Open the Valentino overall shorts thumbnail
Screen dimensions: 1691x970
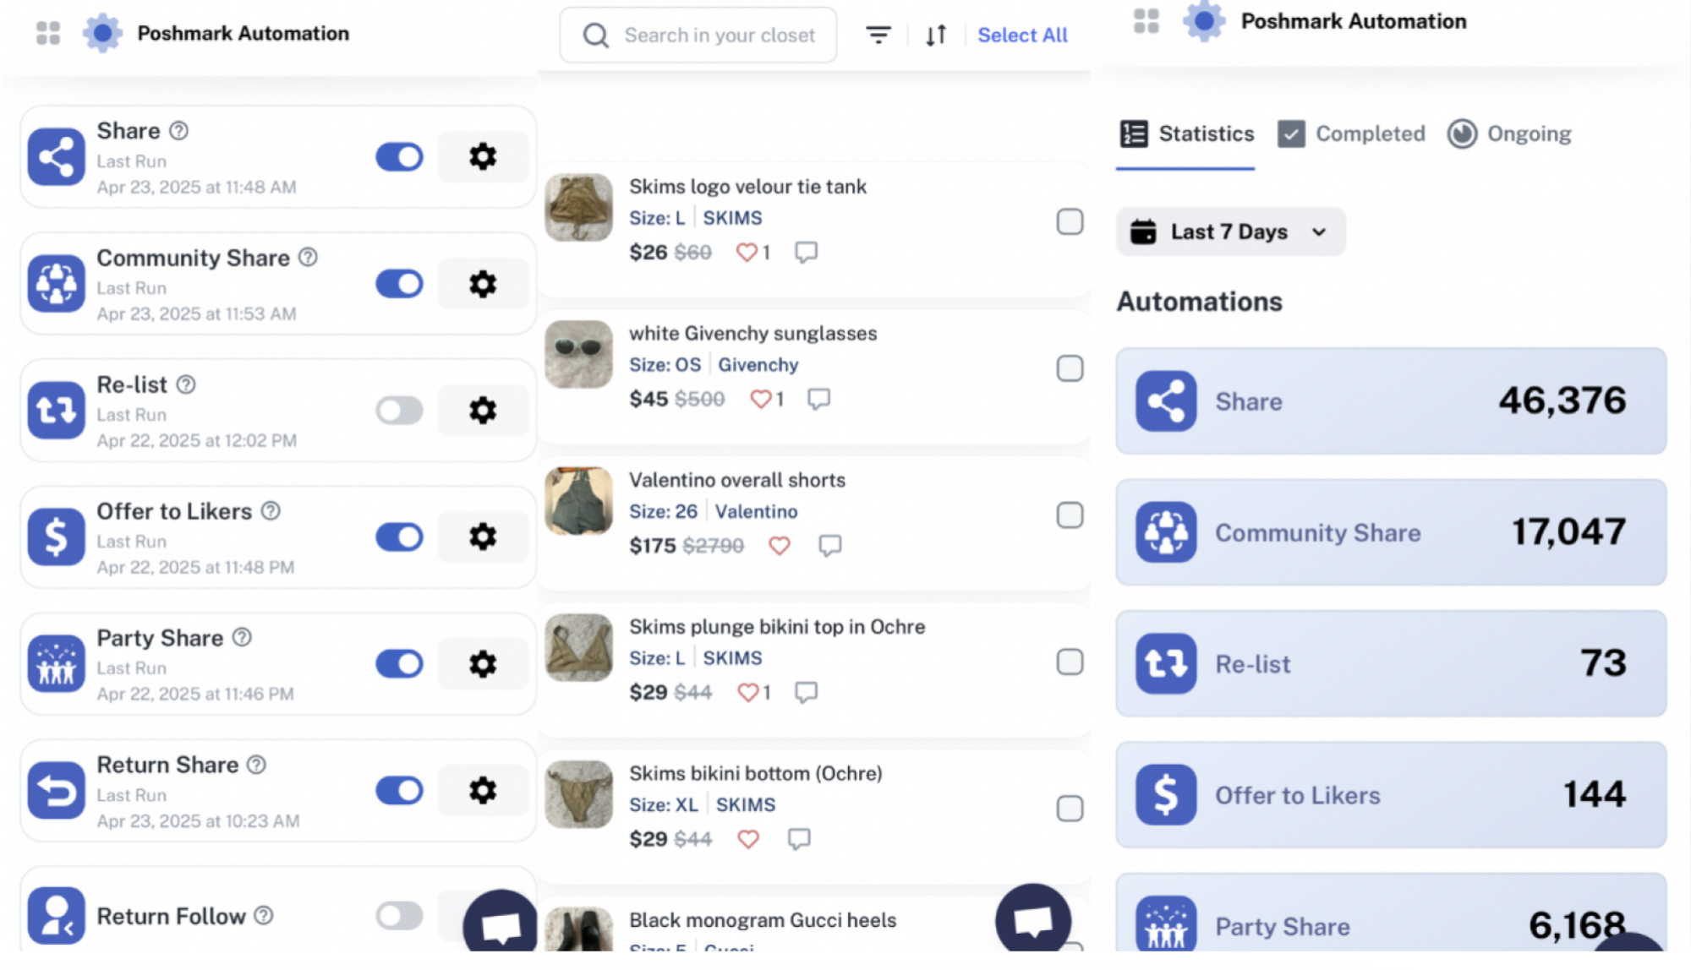click(579, 501)
